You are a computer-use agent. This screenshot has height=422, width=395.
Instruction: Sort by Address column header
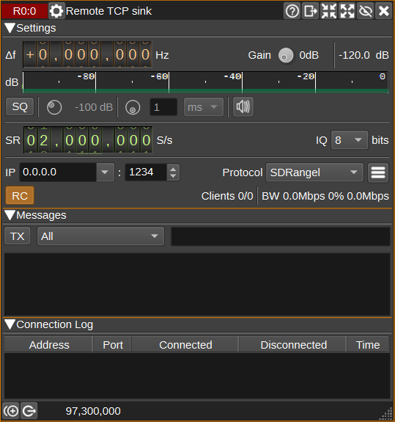pos(48,345)
